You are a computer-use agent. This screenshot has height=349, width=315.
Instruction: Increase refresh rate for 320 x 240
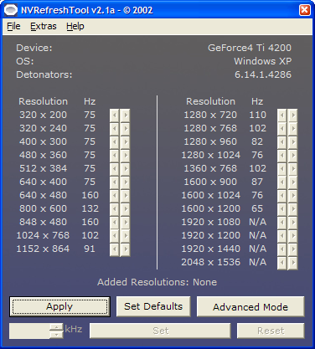coord(126,129)
